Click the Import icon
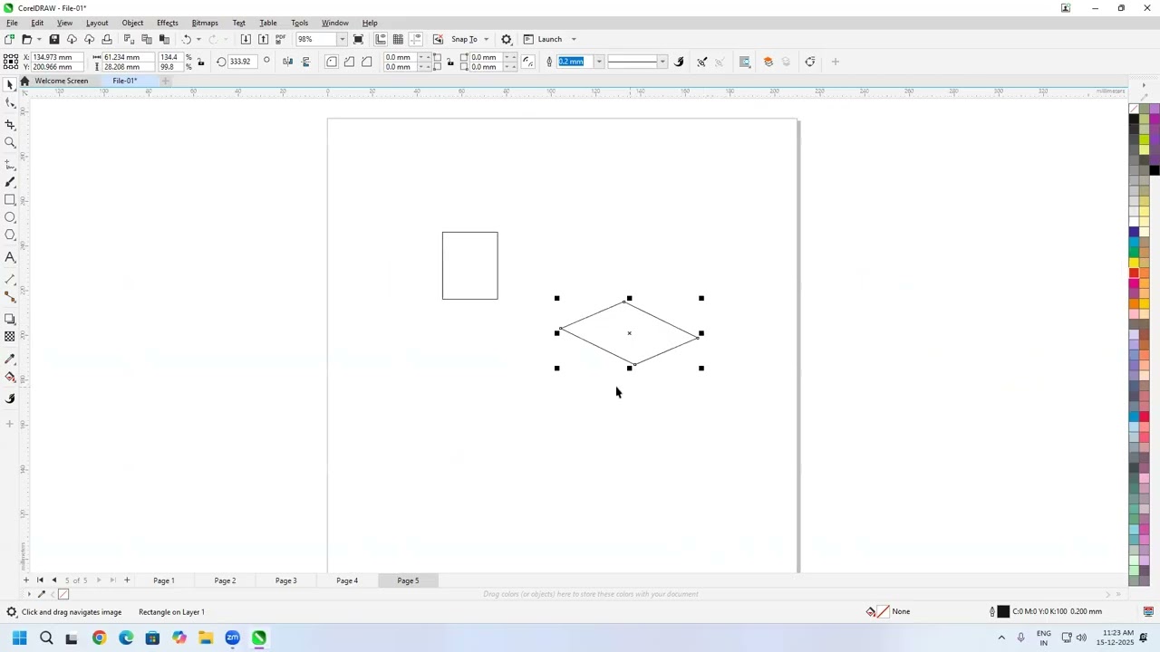Viewport: 1160px width, 652px height. click(246, 39)
